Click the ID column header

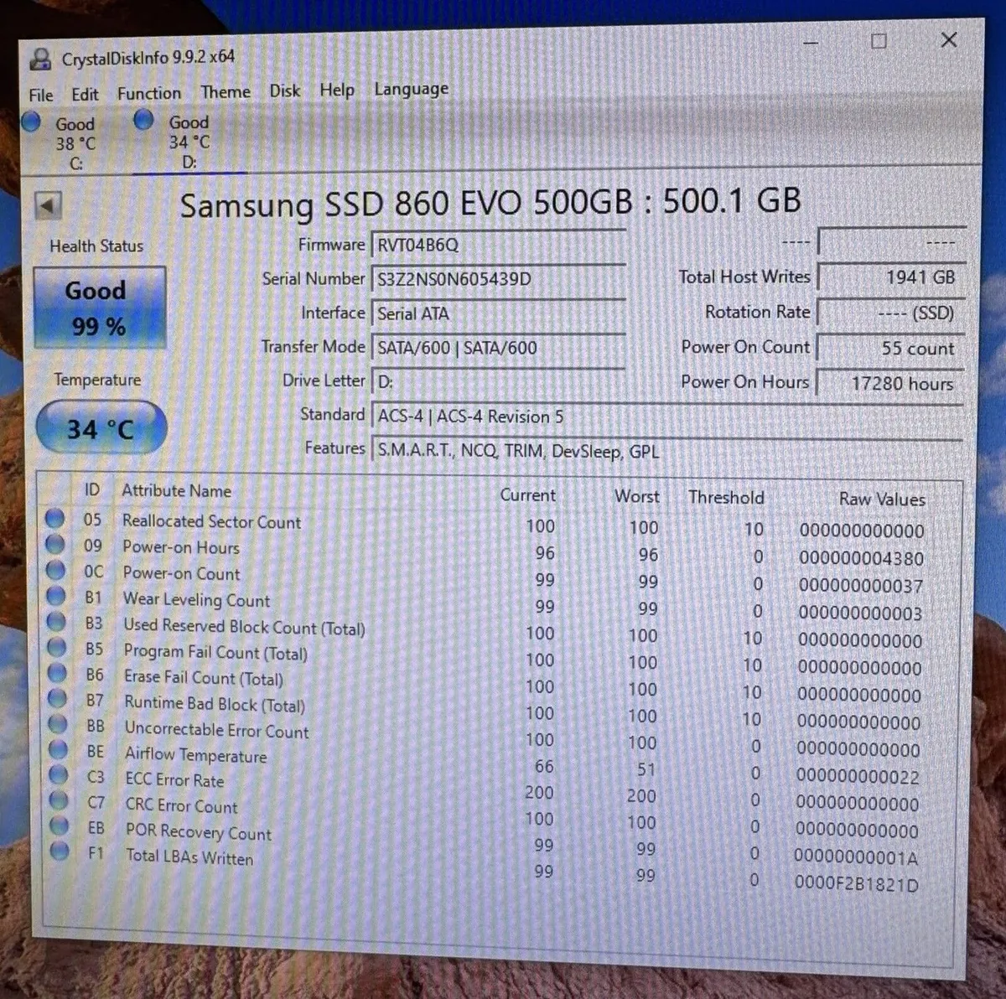(x=92, y=490)
